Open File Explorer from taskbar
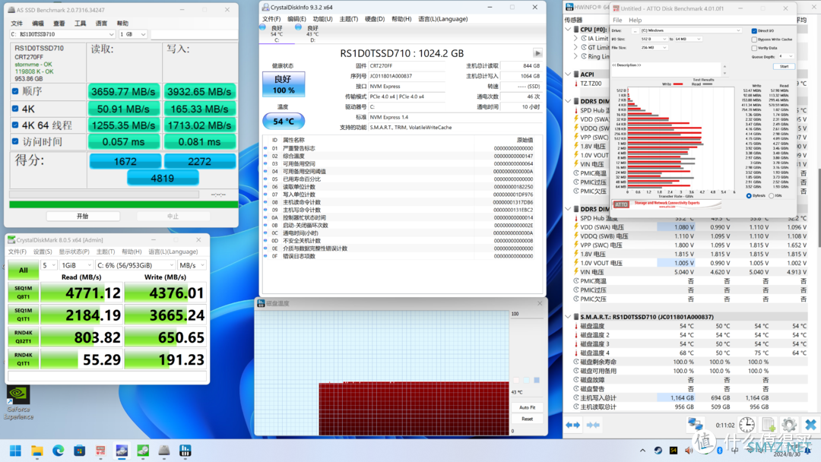 [36, 451]
